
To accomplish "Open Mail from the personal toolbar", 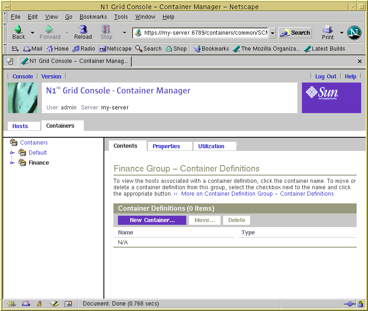I will click(33, 49).
